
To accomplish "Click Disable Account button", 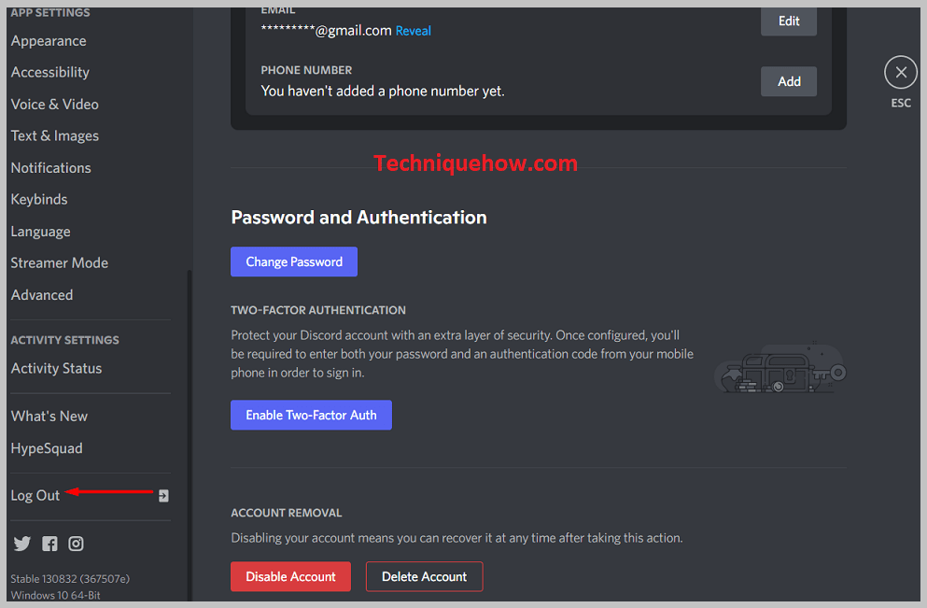I will tap(290, 576).
